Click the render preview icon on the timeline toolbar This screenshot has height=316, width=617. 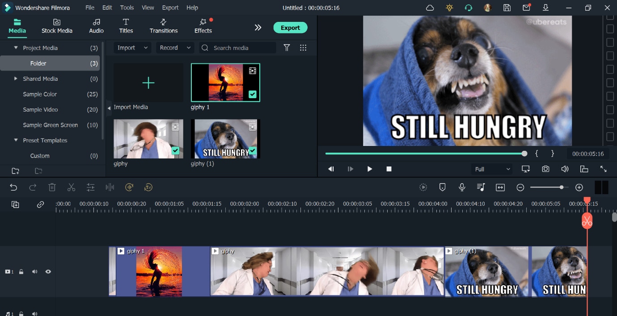423,187
